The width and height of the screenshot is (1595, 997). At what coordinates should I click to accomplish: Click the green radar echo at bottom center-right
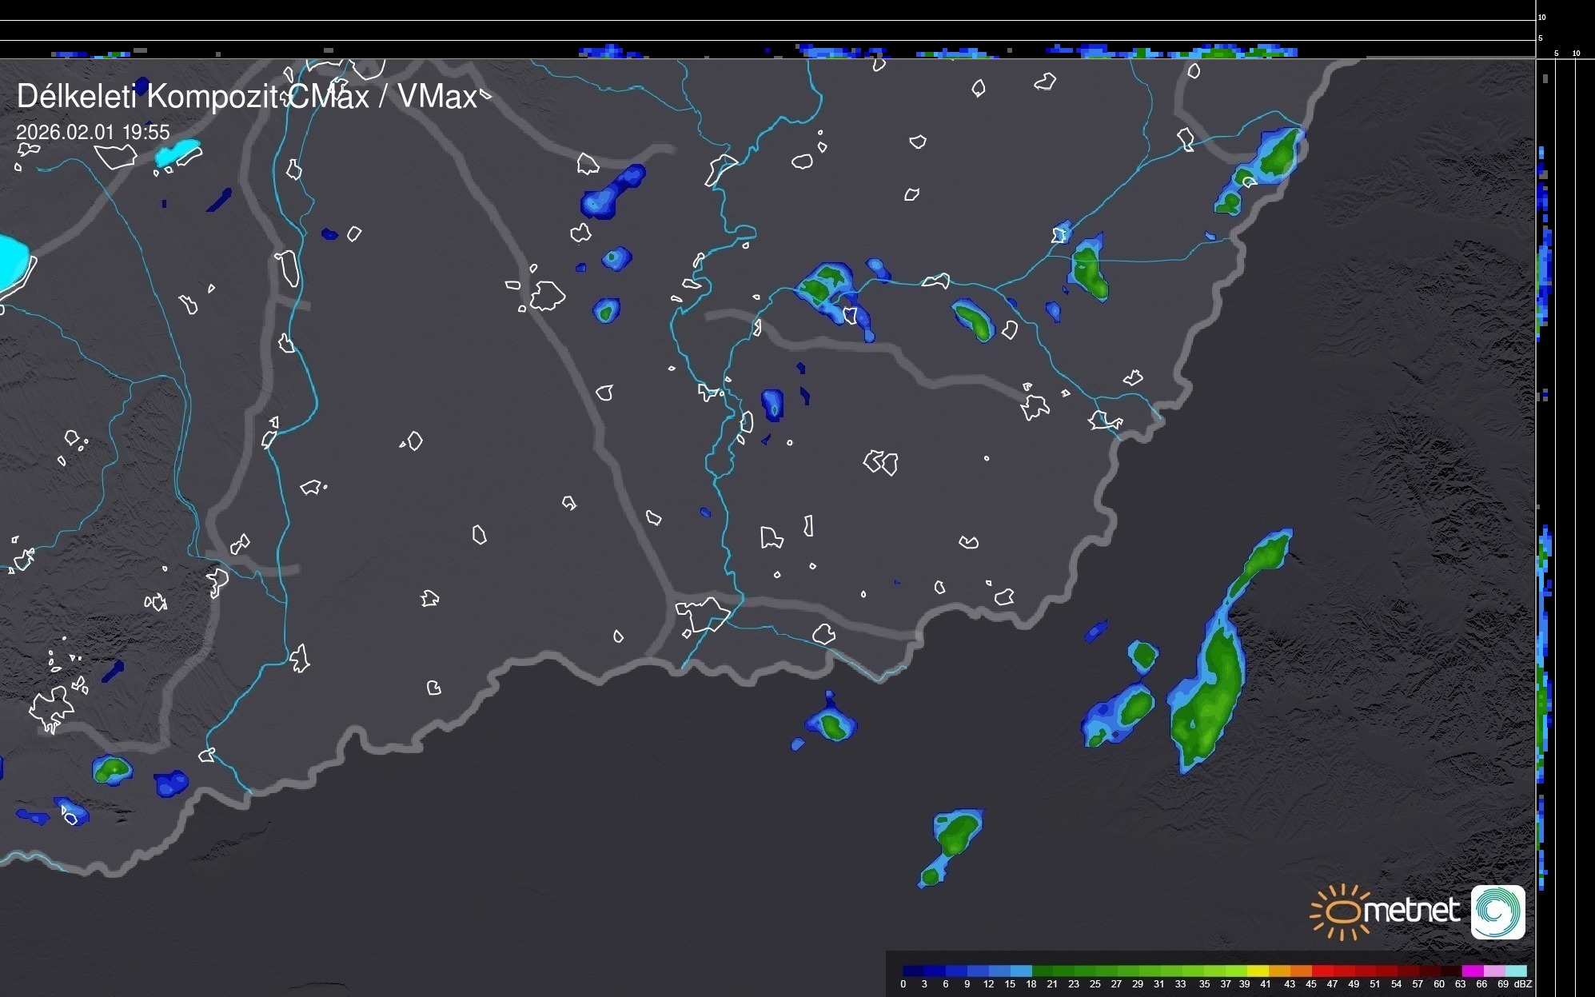pos(955,835)
